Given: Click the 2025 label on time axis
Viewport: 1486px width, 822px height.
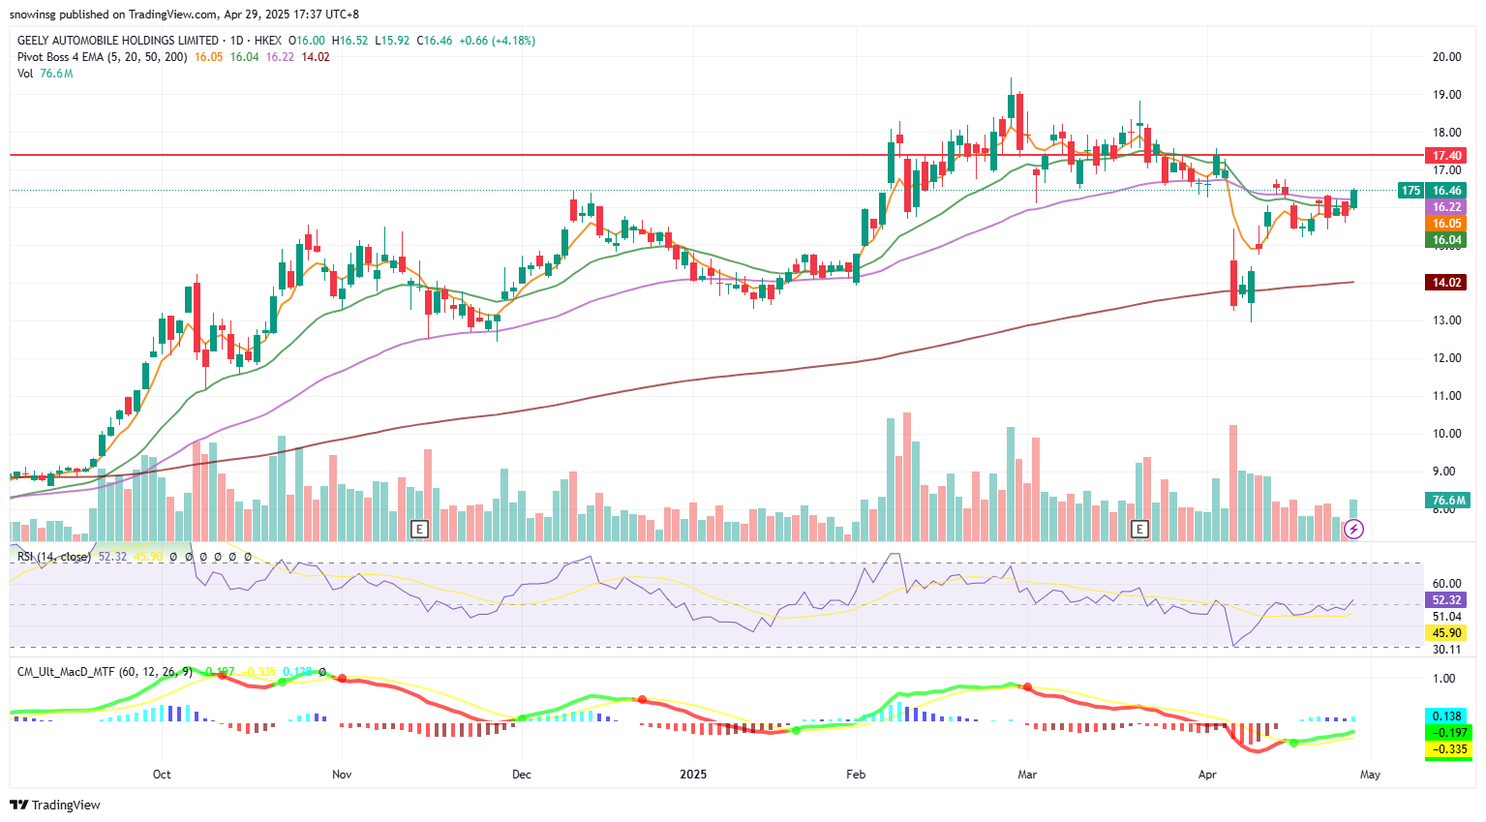Looking at the screenshot, I should coord(693,775).
